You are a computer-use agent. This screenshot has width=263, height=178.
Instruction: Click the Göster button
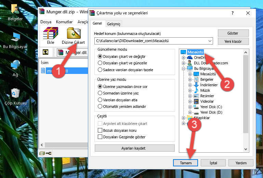233,33
